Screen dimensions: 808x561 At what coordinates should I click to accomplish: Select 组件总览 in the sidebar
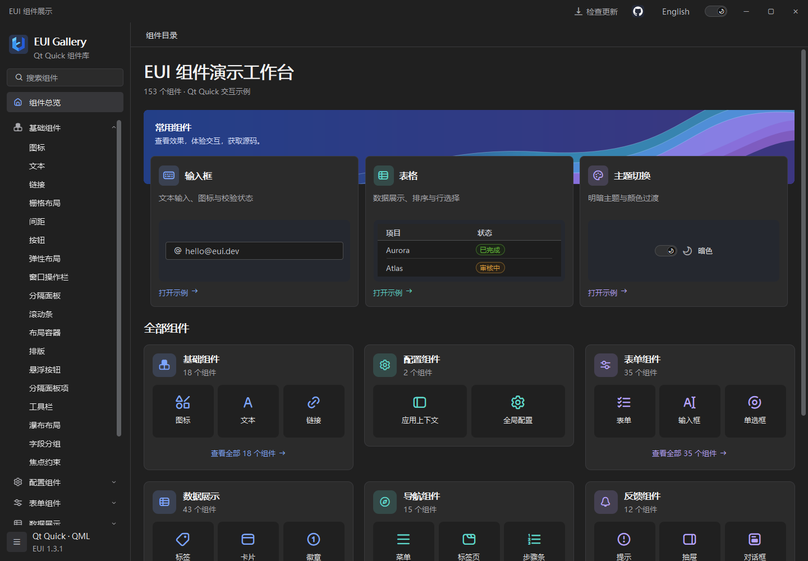(x=65, y=102)
